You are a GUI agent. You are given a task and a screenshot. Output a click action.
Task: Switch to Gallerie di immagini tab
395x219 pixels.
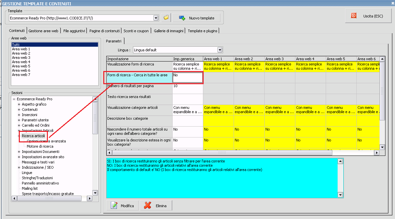(x=168, y=31)
